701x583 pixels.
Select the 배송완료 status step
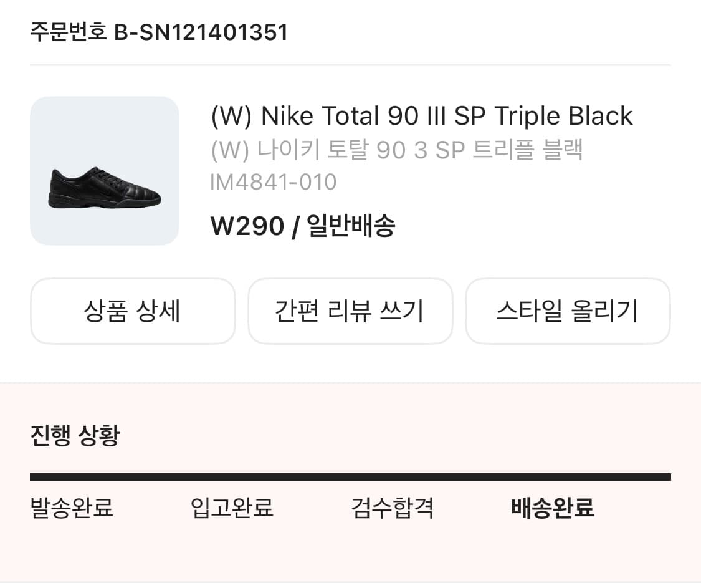[551, 508]
